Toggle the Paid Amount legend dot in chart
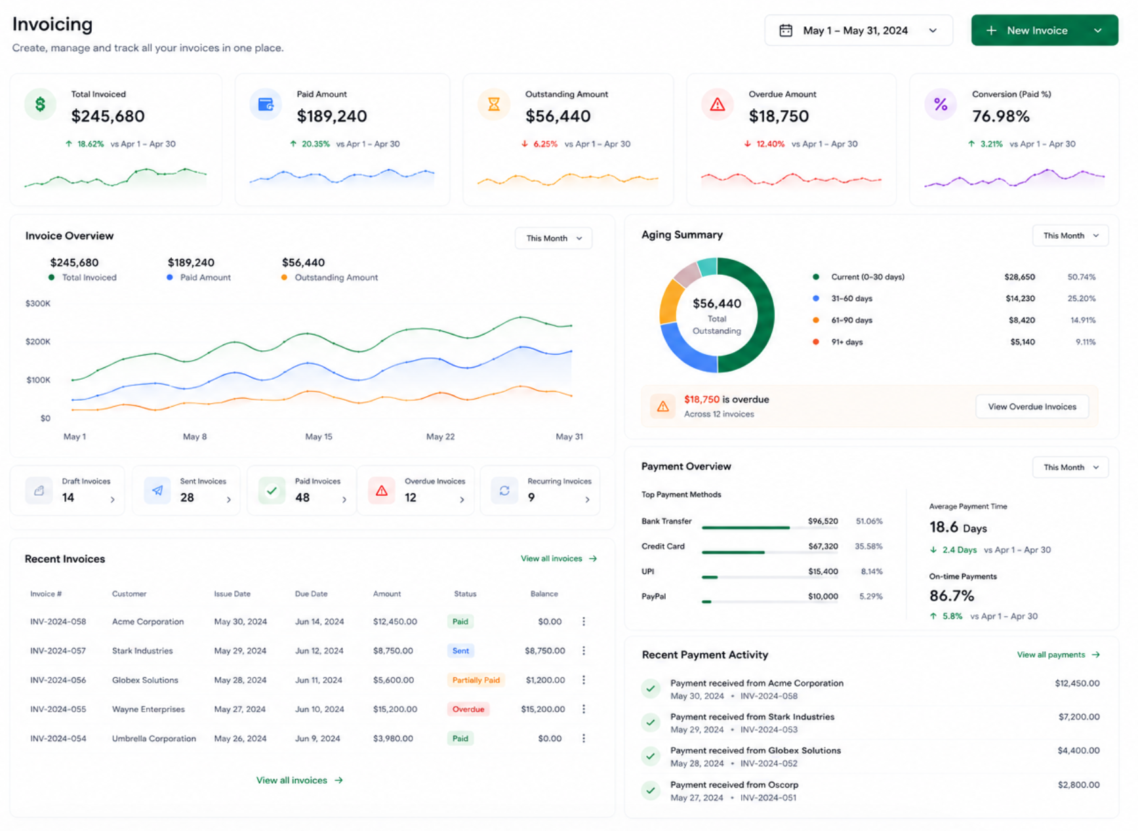 tap(170, 277)
